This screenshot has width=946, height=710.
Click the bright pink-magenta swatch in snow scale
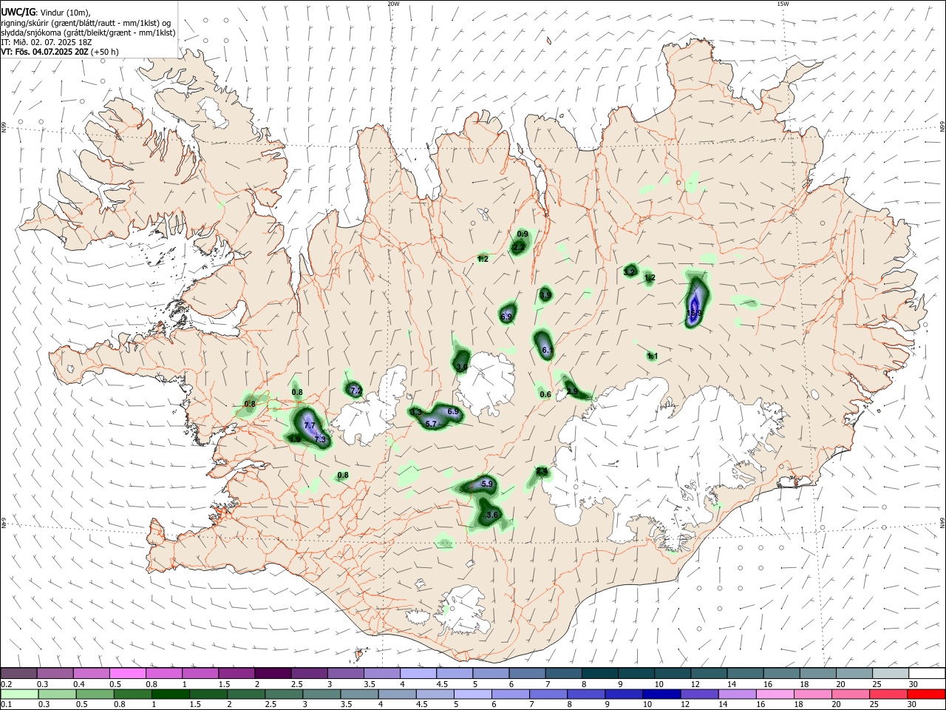(x=127, y=674)
